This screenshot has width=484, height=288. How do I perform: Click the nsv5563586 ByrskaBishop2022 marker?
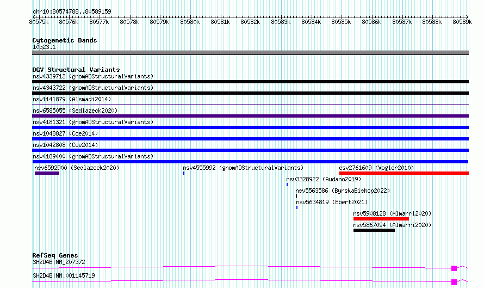pos(296,196)
